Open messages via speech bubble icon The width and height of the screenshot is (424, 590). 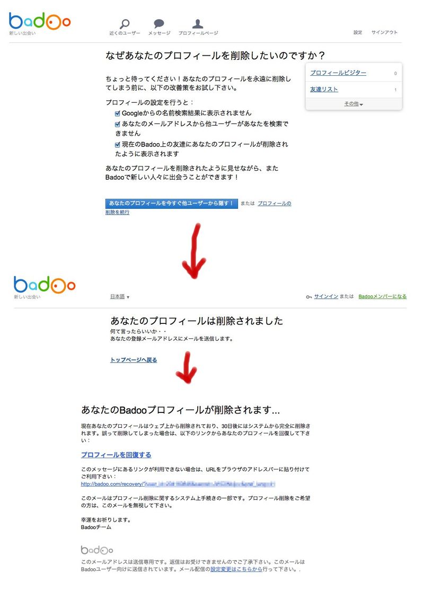click(159, 24)
